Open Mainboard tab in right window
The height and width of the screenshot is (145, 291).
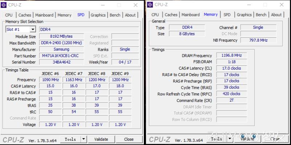pos(191,15)
